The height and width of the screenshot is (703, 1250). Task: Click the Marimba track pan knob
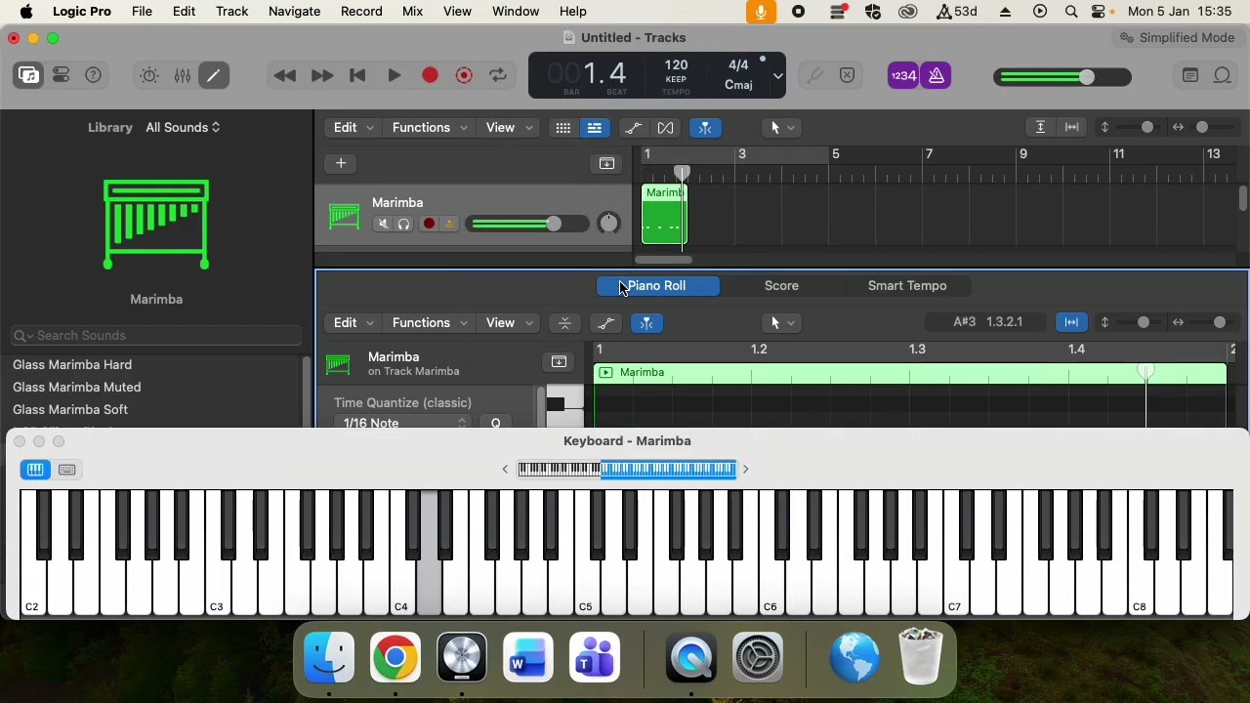pyautogui.click(x=608, y=224)
